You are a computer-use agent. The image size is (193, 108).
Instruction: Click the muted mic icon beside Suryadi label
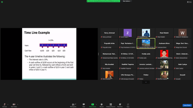tap(175, 79)
